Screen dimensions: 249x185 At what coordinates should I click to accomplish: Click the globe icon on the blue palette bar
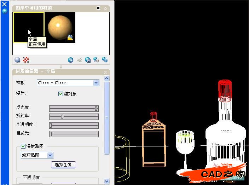click(x=5, y=11)
